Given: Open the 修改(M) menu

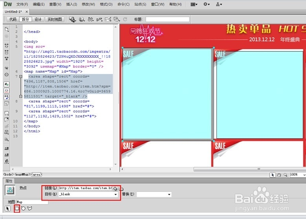Looking at the screenshot, I should click(88, 4).
